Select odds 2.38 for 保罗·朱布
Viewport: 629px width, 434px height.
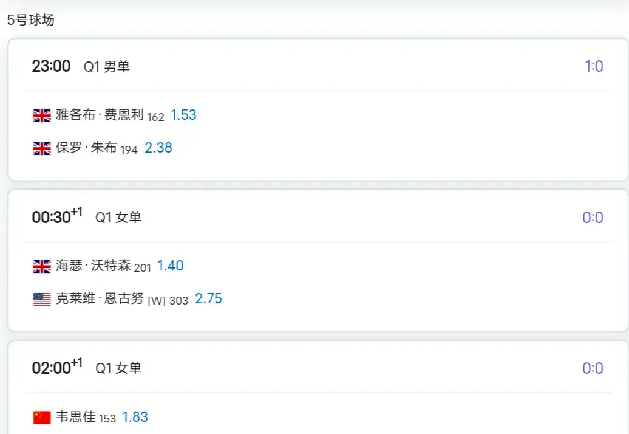click(158, 148)
